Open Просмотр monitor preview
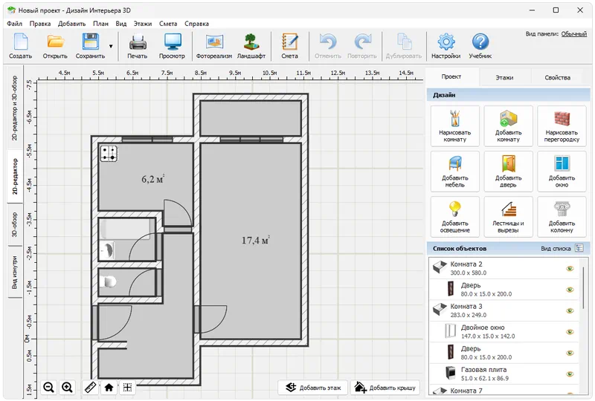The width and height of the screenshot is (595, 401). (x=172, y=46)
